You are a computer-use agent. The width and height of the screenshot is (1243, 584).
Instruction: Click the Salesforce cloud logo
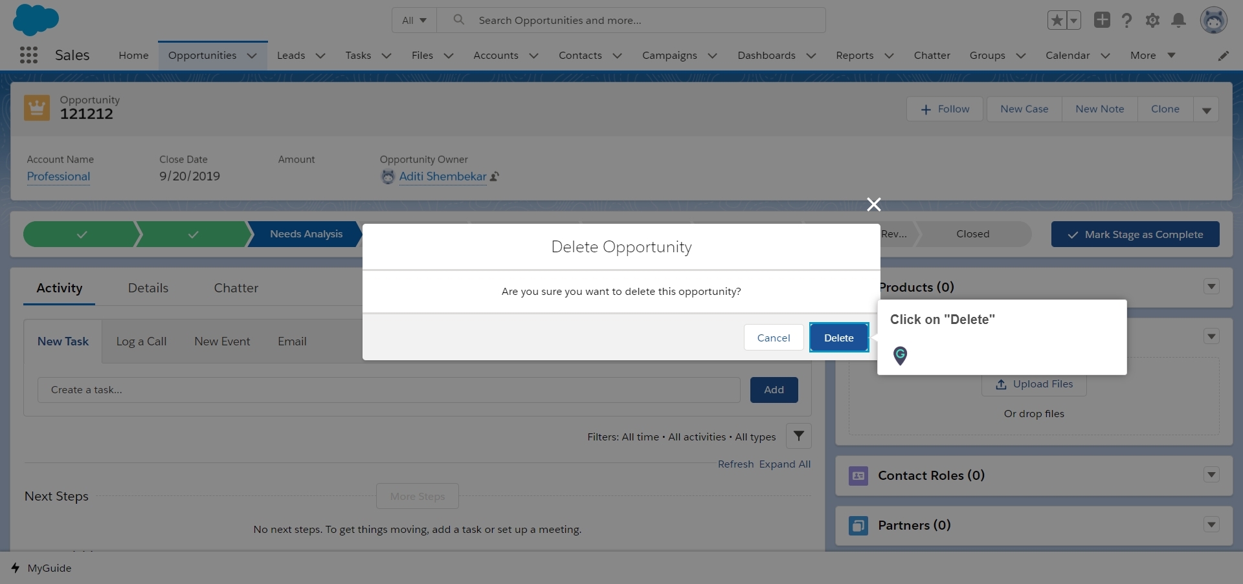click(x=36, y=19)
